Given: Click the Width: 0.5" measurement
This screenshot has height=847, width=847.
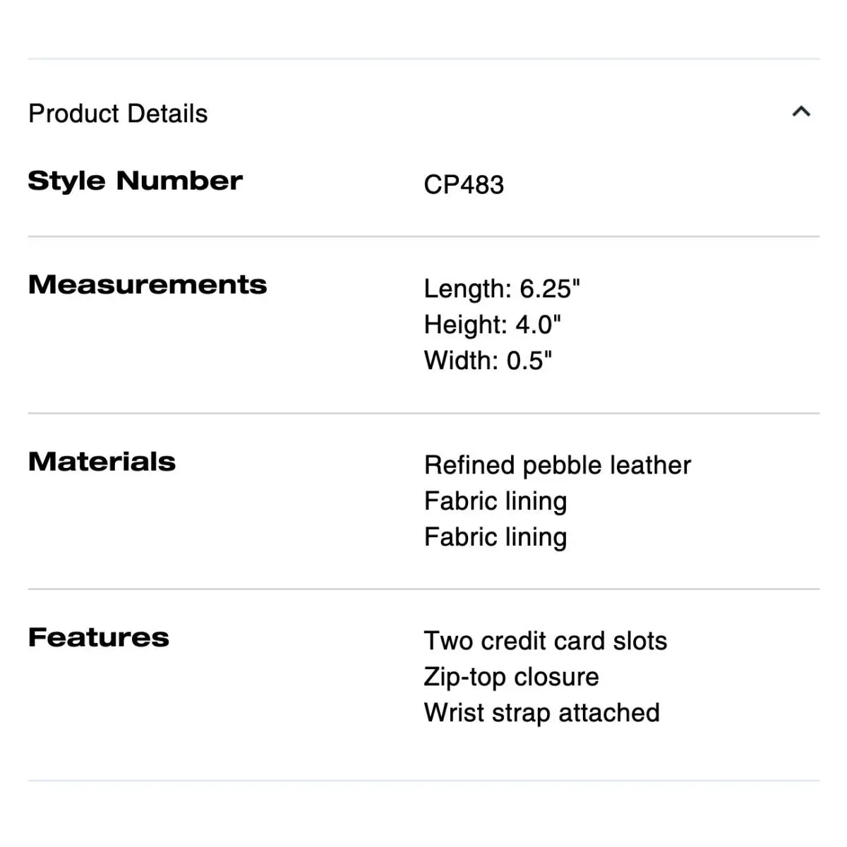Looking at the screenshot, I should point(488,361).
